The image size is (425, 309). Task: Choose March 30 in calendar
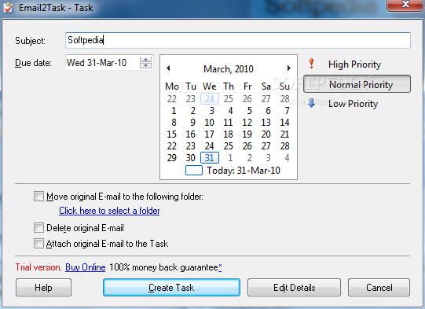191,157
